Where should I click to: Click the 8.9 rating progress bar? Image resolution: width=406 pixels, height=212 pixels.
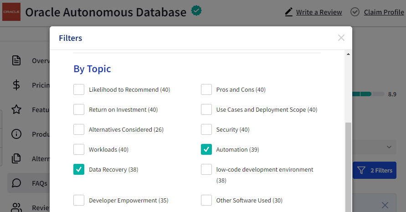coord(368,94)
